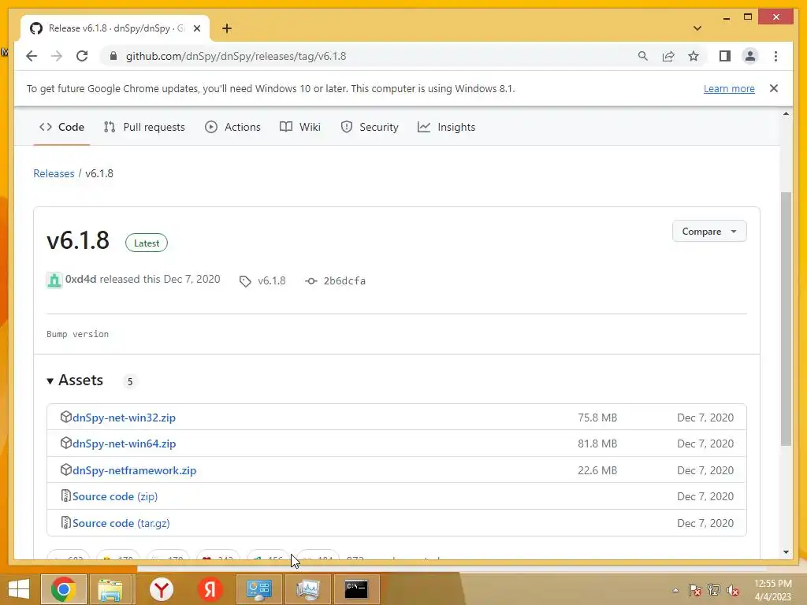Open the Windows Start button
This screenshot has height=605, width=807.
(x=19, y=589)
